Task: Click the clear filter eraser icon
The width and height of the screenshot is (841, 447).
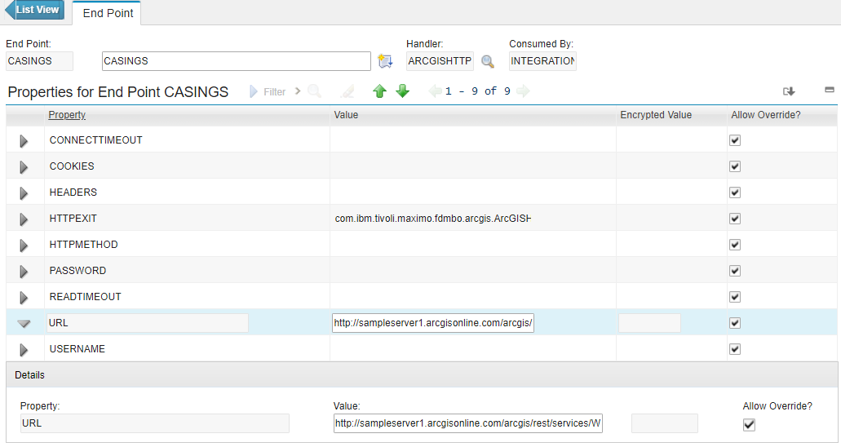Action: [347, 91]
